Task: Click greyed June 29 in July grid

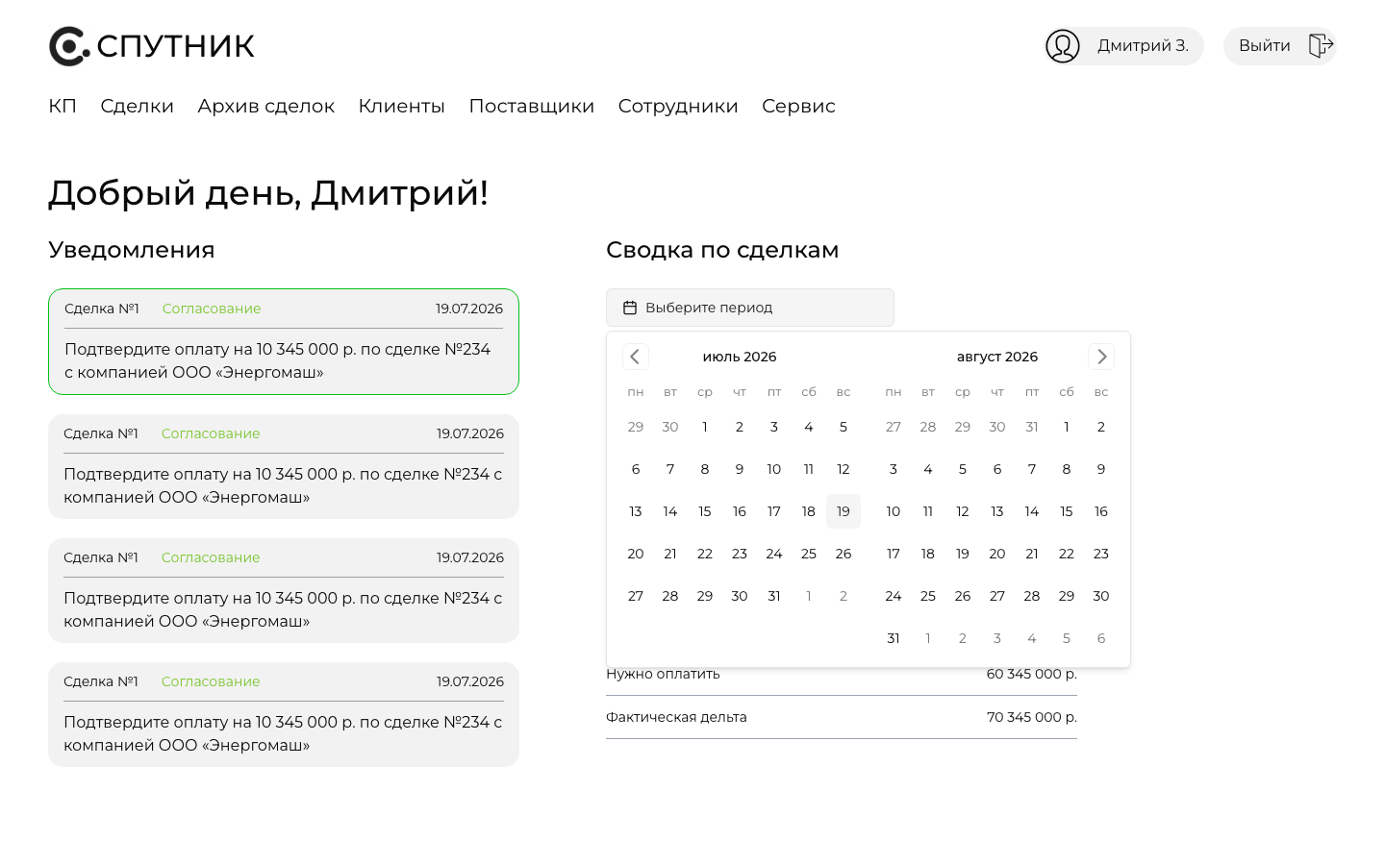Action: coord(636,427)
